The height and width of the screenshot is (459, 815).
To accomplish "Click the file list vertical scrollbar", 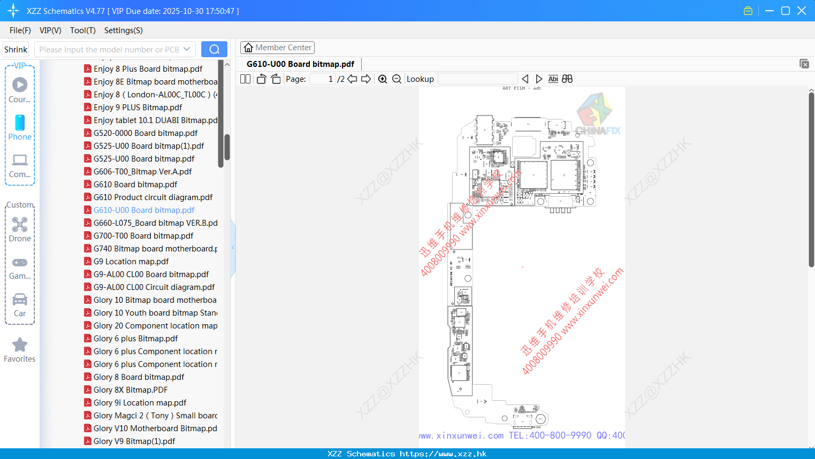I will [x=227, y=147].
